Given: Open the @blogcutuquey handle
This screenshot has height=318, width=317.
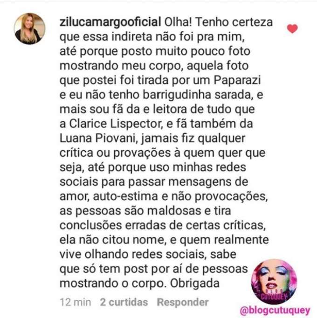Looking at the screenshot, I should pos(275,311).
